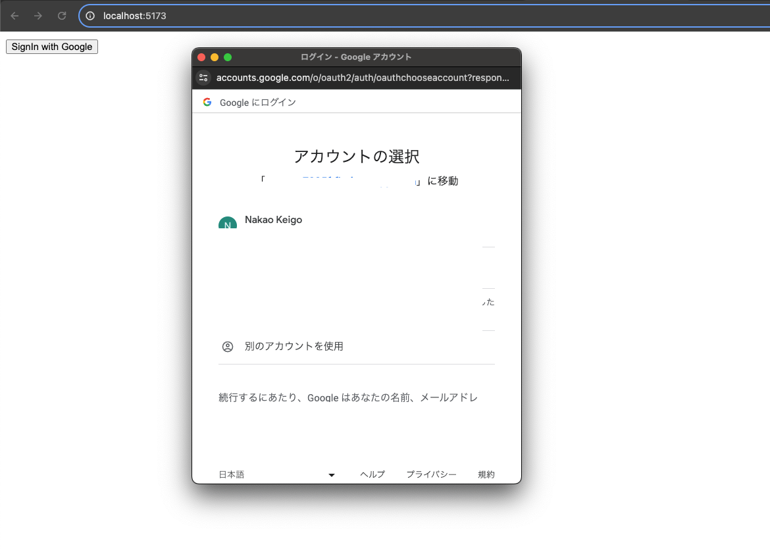Maximize the Google login popup with green button

point(228,57)
